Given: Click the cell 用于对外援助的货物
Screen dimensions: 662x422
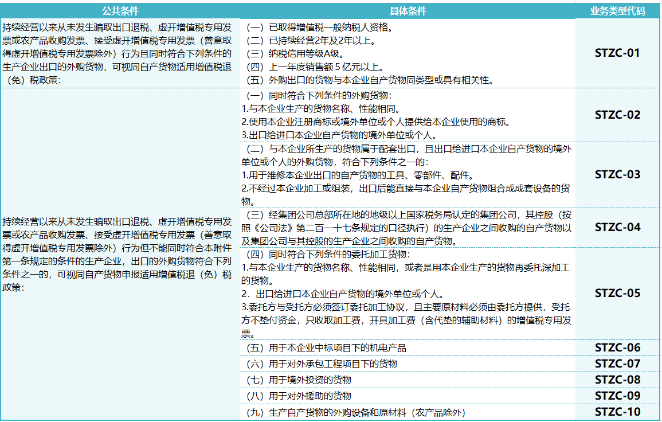Looking at the screenshot, I should coord(408,396).
